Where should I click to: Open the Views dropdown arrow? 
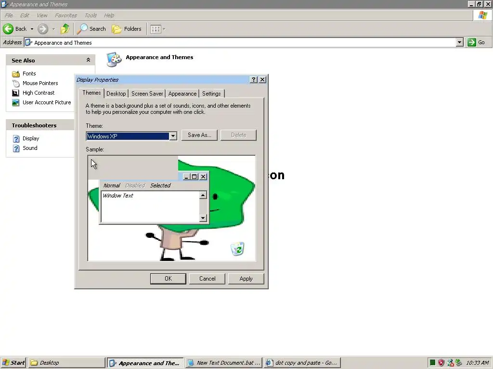(x=164, y=29)
